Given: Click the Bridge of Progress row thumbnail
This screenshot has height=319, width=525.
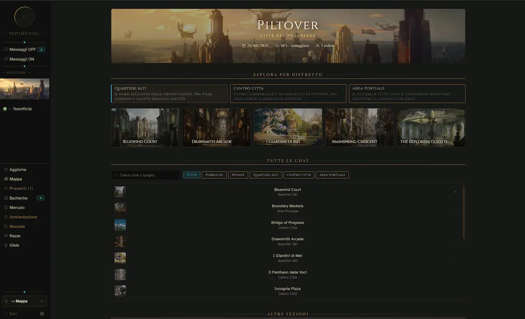Looking at the screenshot, I should pyautogui.click(x=120, y=225).
